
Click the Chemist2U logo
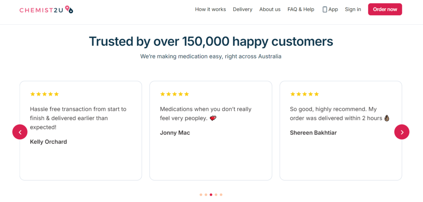46,10
